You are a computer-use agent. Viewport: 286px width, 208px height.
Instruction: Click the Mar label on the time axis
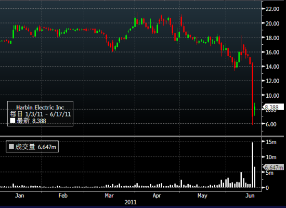coord(109,196)
